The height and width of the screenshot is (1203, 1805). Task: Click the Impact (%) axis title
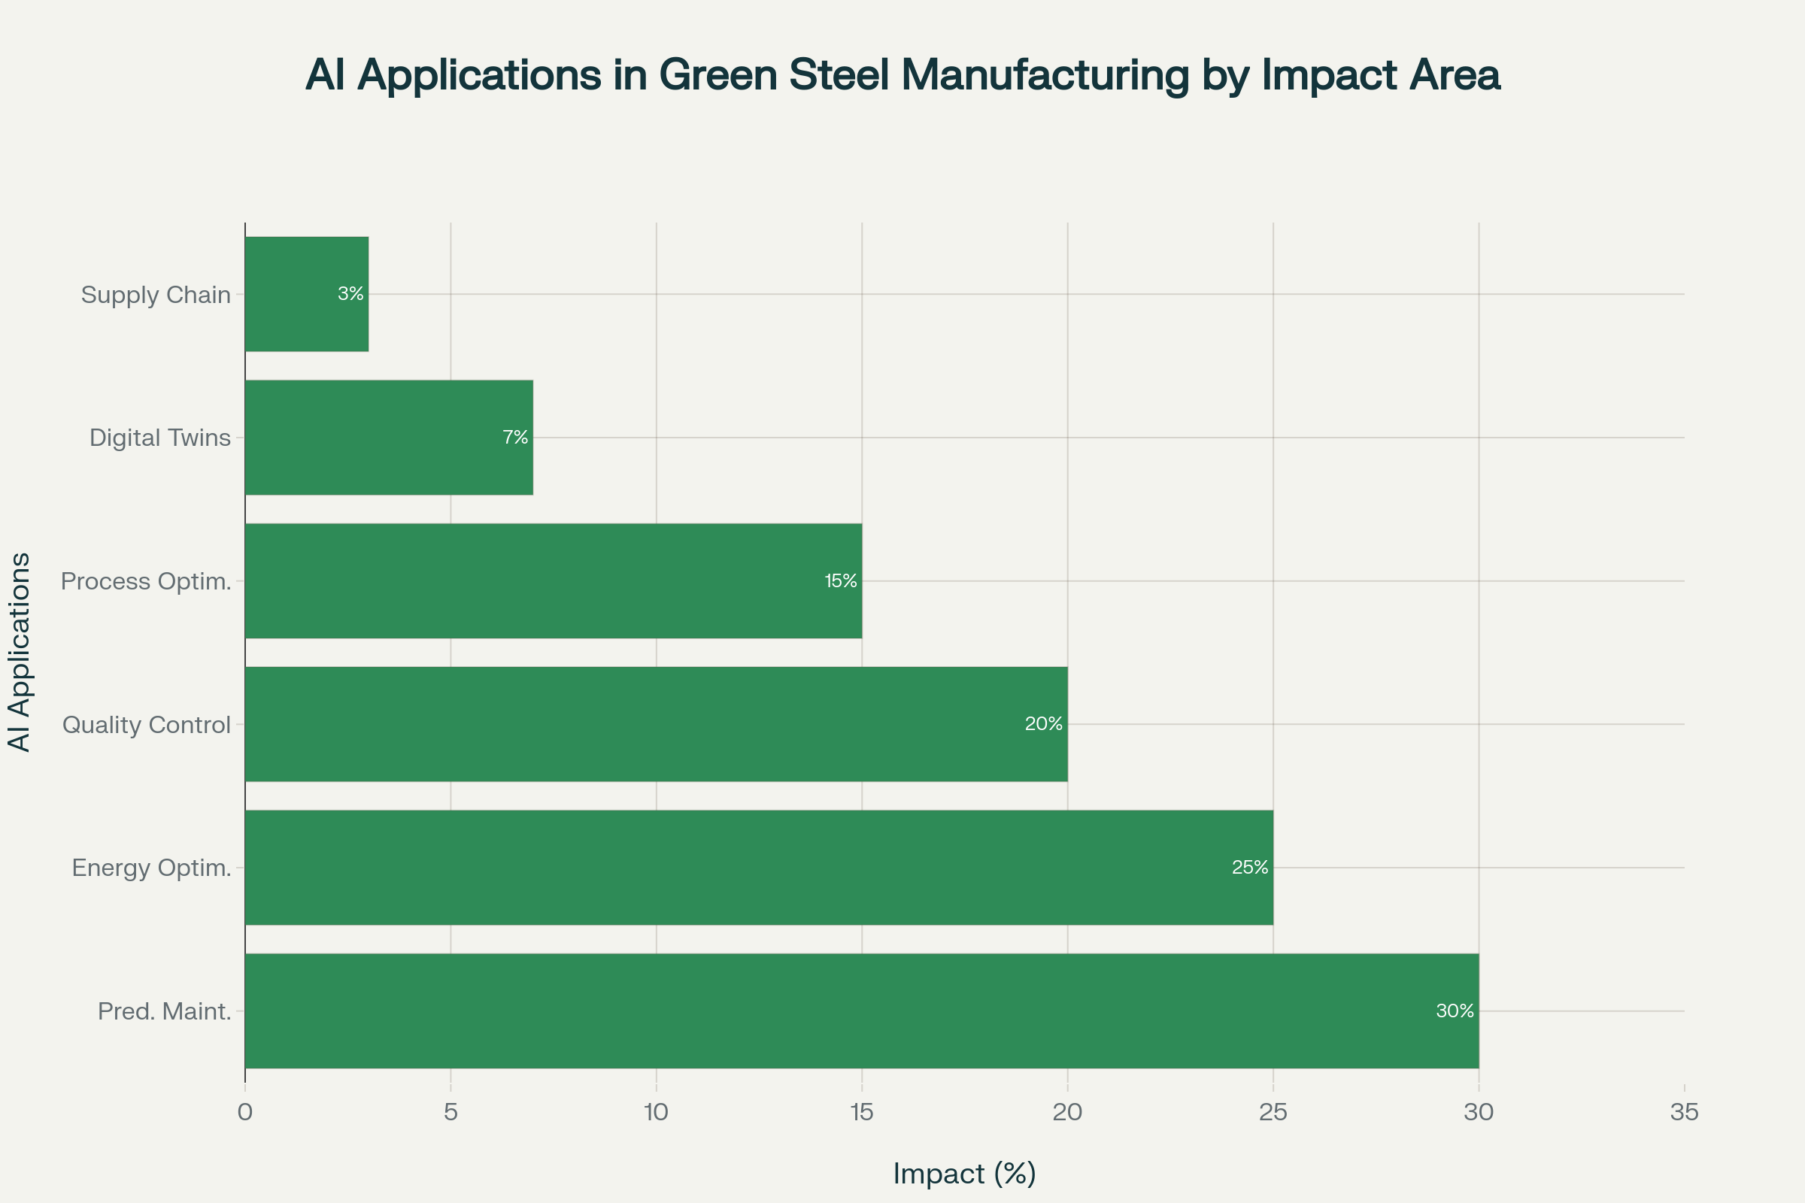(965, 1173)
